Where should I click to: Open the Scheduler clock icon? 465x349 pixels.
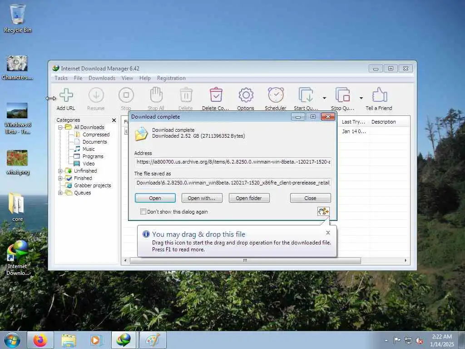(x=276, y=95)
